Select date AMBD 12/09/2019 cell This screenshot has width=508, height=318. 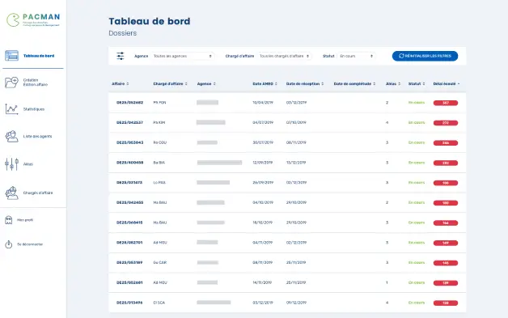263,163
